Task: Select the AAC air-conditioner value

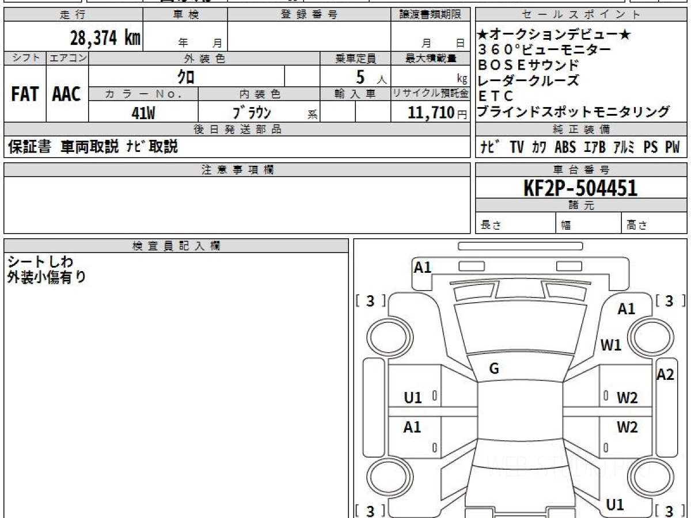Action: (67, 94)
